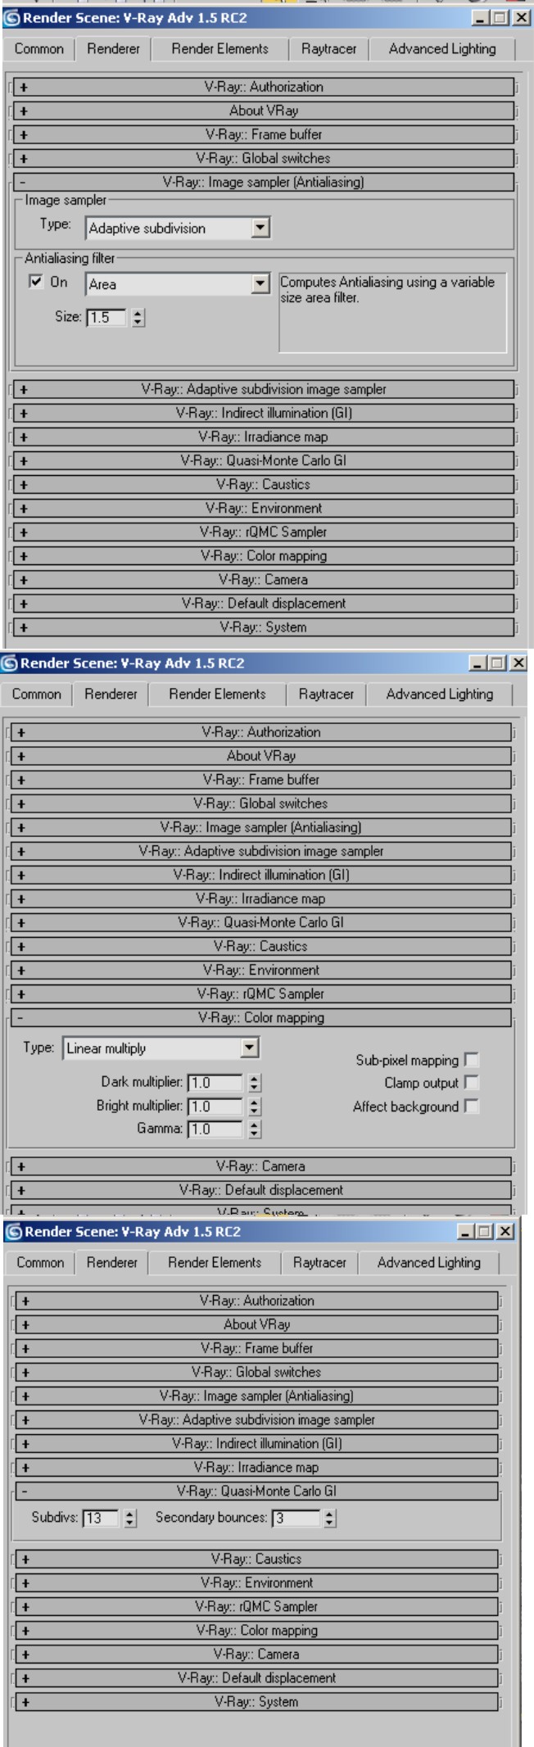Viewport: 534px width, 1747px height.
Task: Click the app icon in the Quasi-Monte Carlo window title bar
Action: (13, 1232)
